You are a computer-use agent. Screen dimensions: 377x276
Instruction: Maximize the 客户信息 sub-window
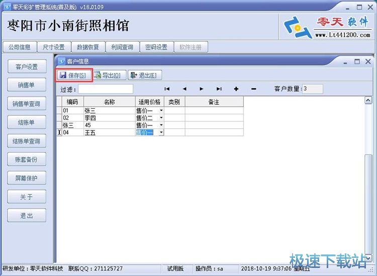[357, 61]
